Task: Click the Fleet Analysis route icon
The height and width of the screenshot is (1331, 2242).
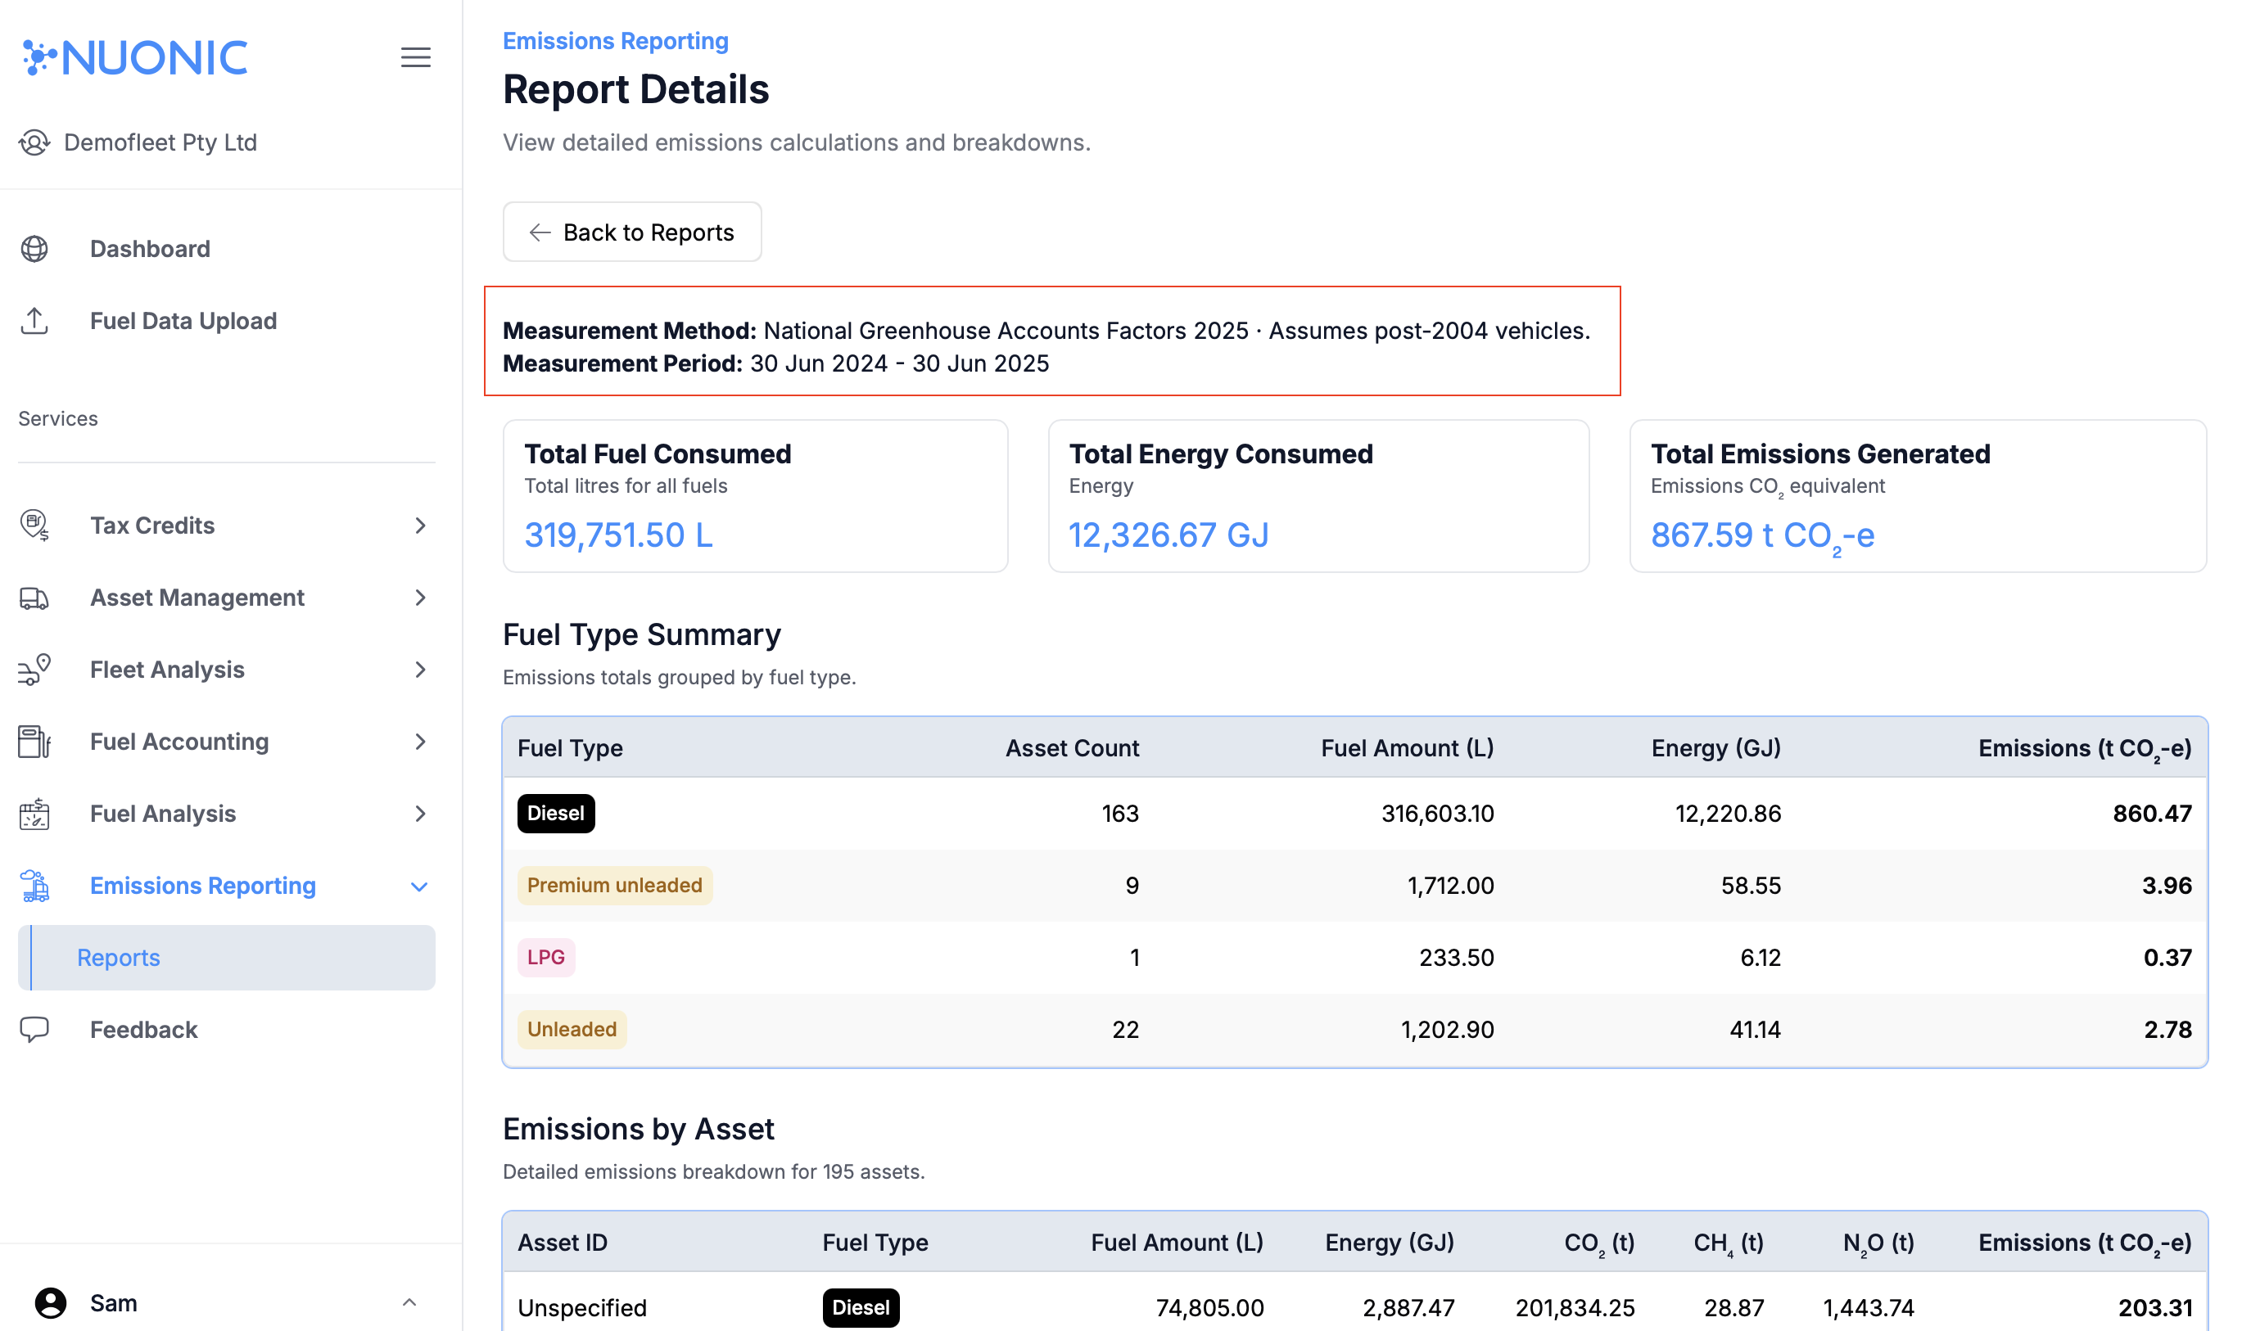Action: 34,669
